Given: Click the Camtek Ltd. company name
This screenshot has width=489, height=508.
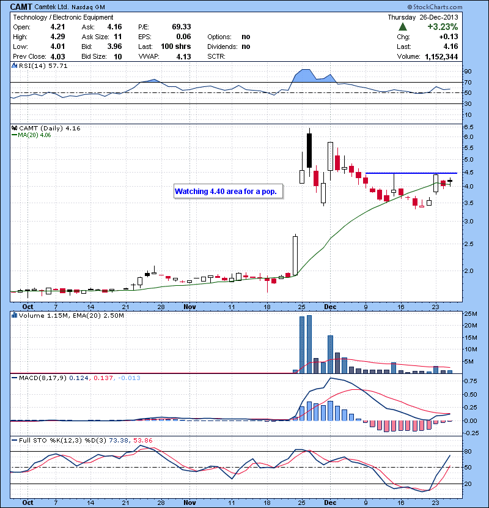Looking at the screenshot, I should click(51, 7).
